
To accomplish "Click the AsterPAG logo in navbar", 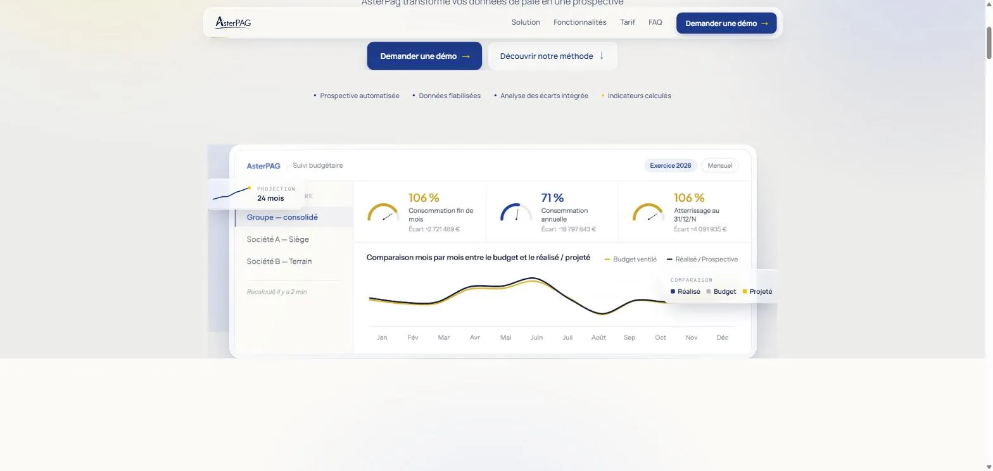I will coord(233,23).
